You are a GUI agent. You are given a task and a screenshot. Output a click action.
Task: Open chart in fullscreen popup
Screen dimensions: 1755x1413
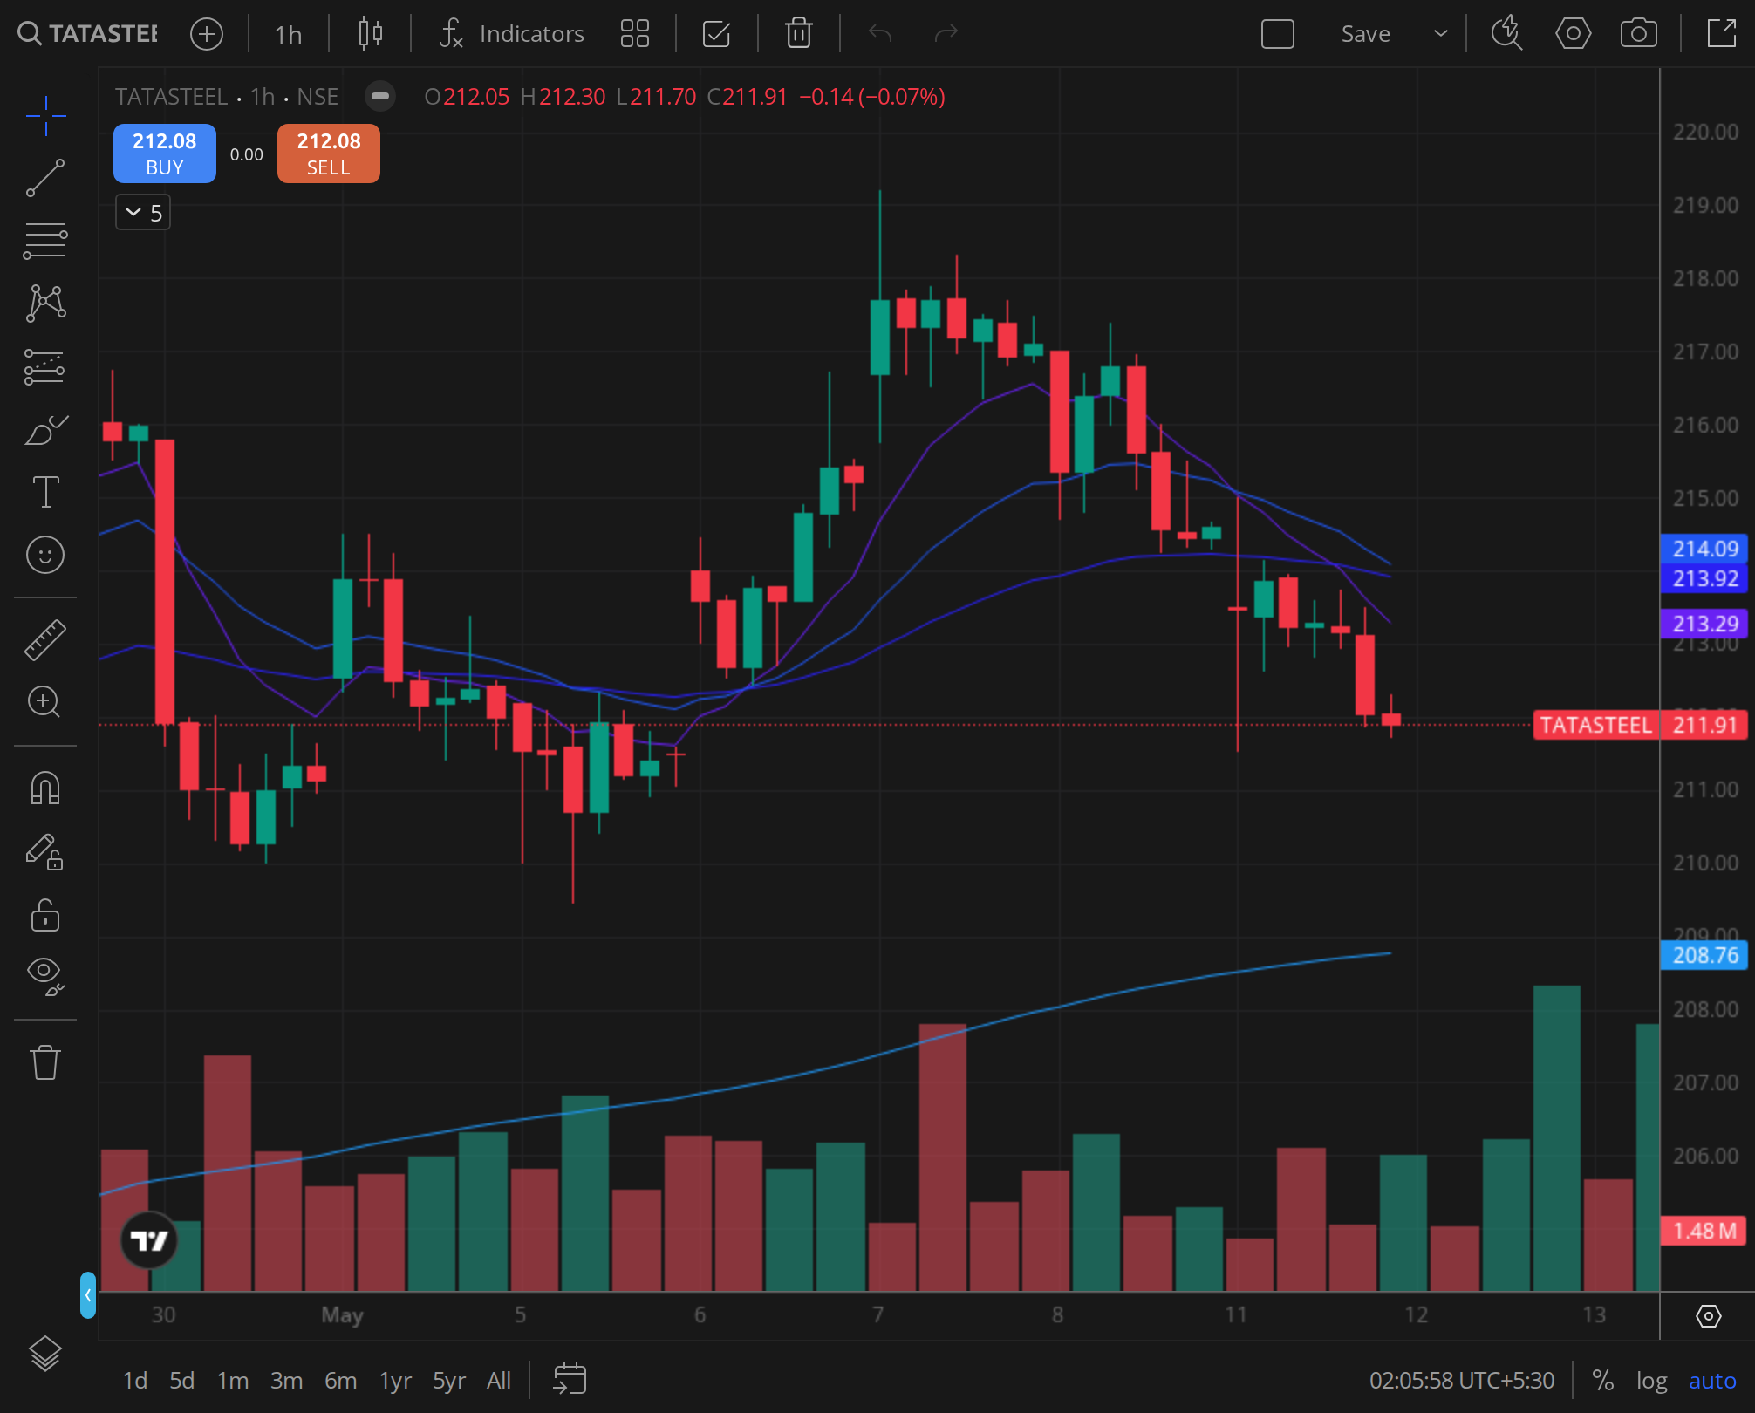coord(1722,34)
